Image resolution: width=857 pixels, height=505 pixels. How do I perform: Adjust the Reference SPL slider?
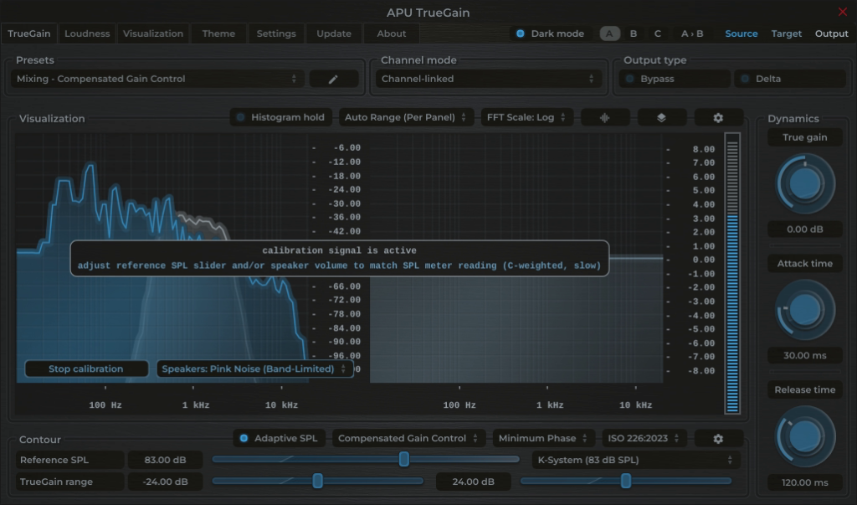tap(403, 459)
